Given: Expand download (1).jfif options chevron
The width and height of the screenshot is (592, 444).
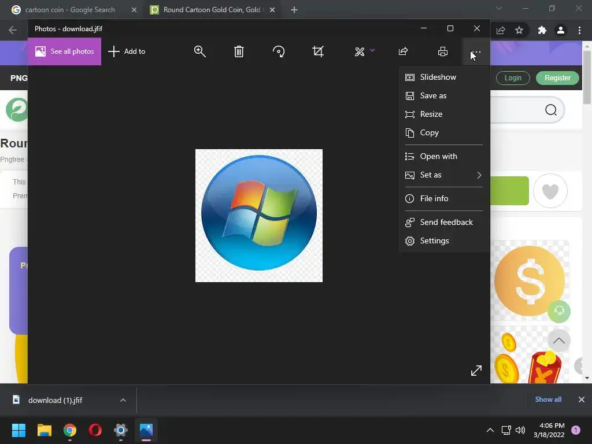Looking at the screenshot, I should (x=123, y=400).
